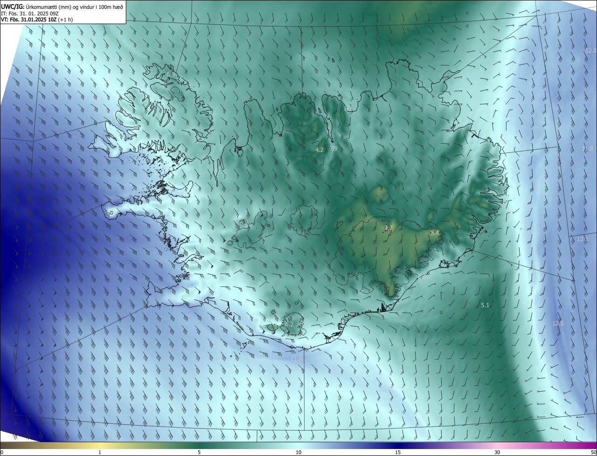This screenshot has width=597, height=456.
Task: Click the dark navy colour above tick 15
Action: [398, 445]
